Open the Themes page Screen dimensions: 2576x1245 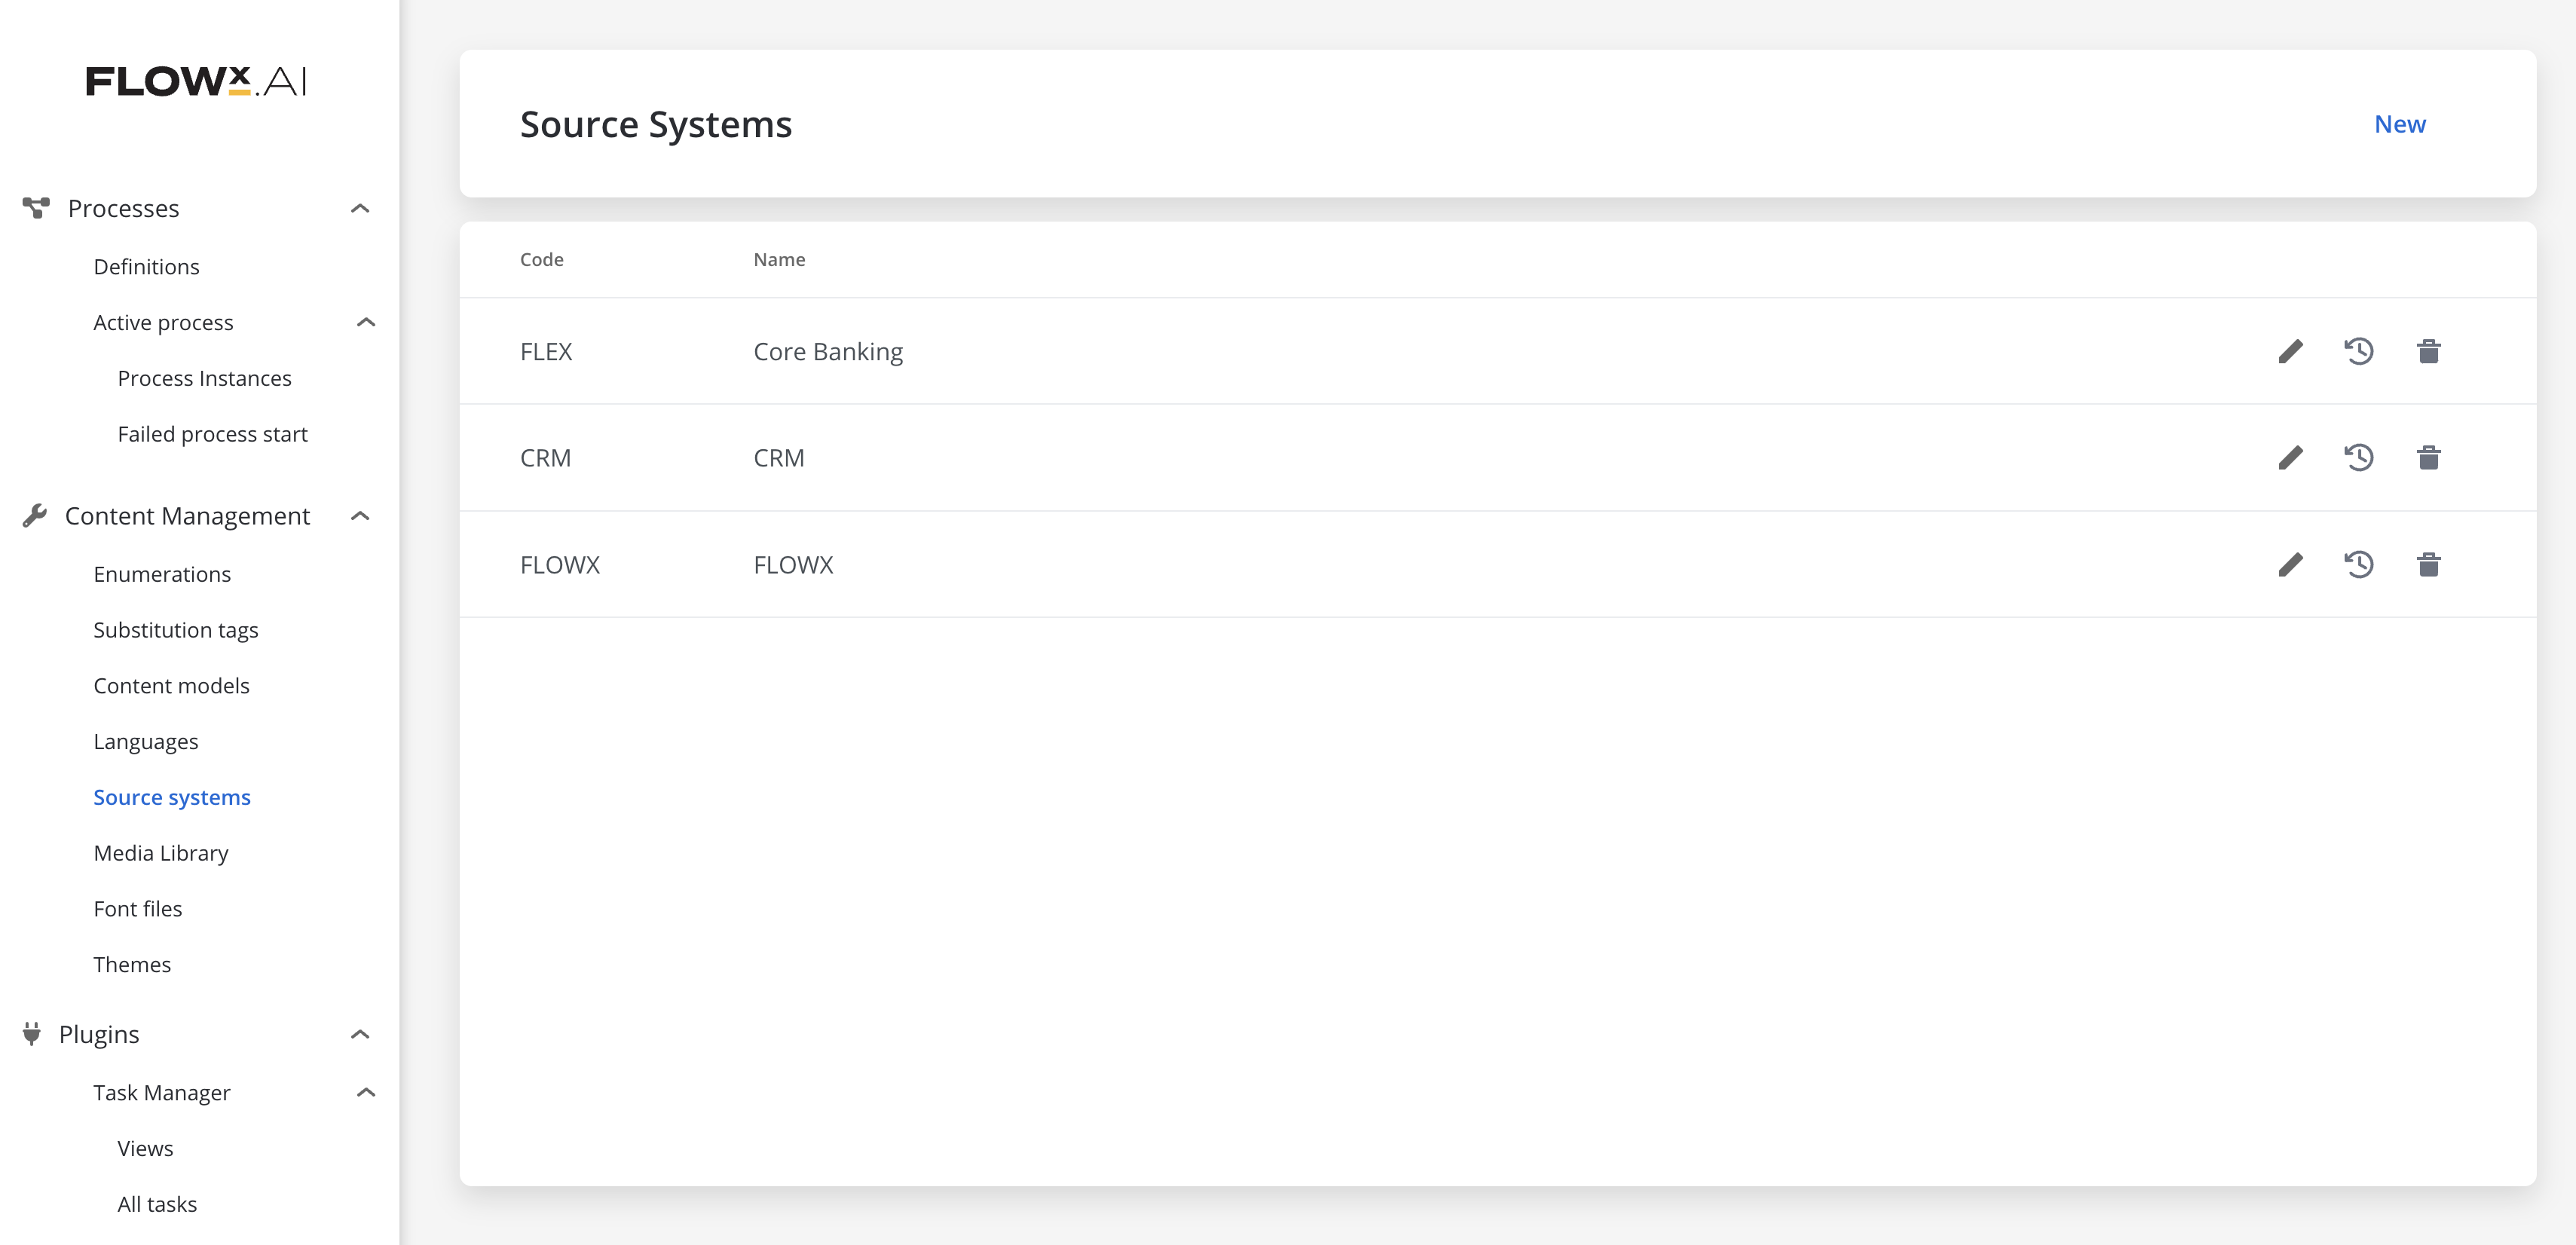coord(132,965)
